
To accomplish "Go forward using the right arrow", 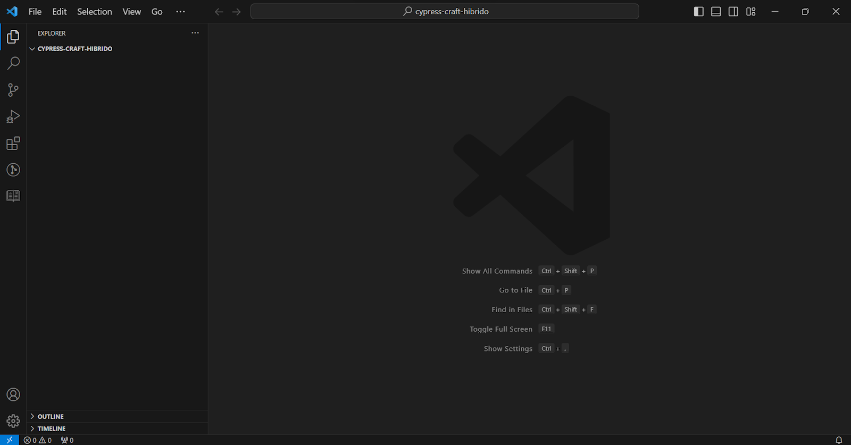I will [237, 12].
